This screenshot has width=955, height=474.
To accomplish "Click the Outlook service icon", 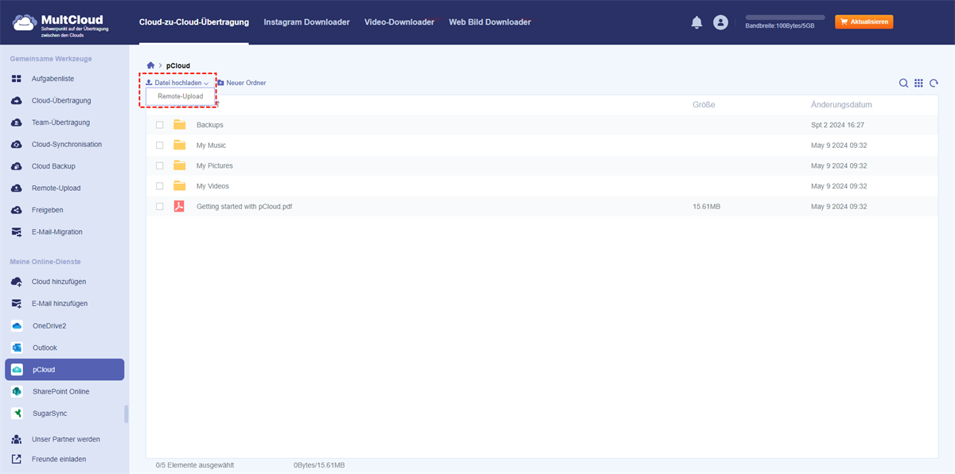I will click(x=16, y=348).
